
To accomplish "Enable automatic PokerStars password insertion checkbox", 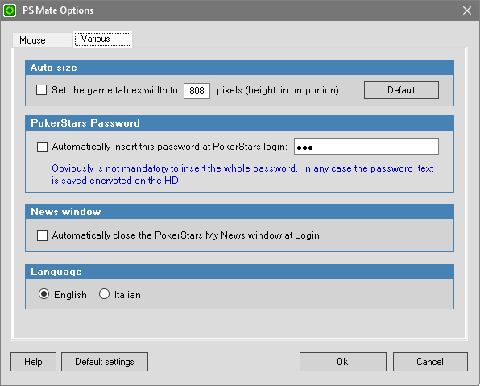I will coord(42,147).
